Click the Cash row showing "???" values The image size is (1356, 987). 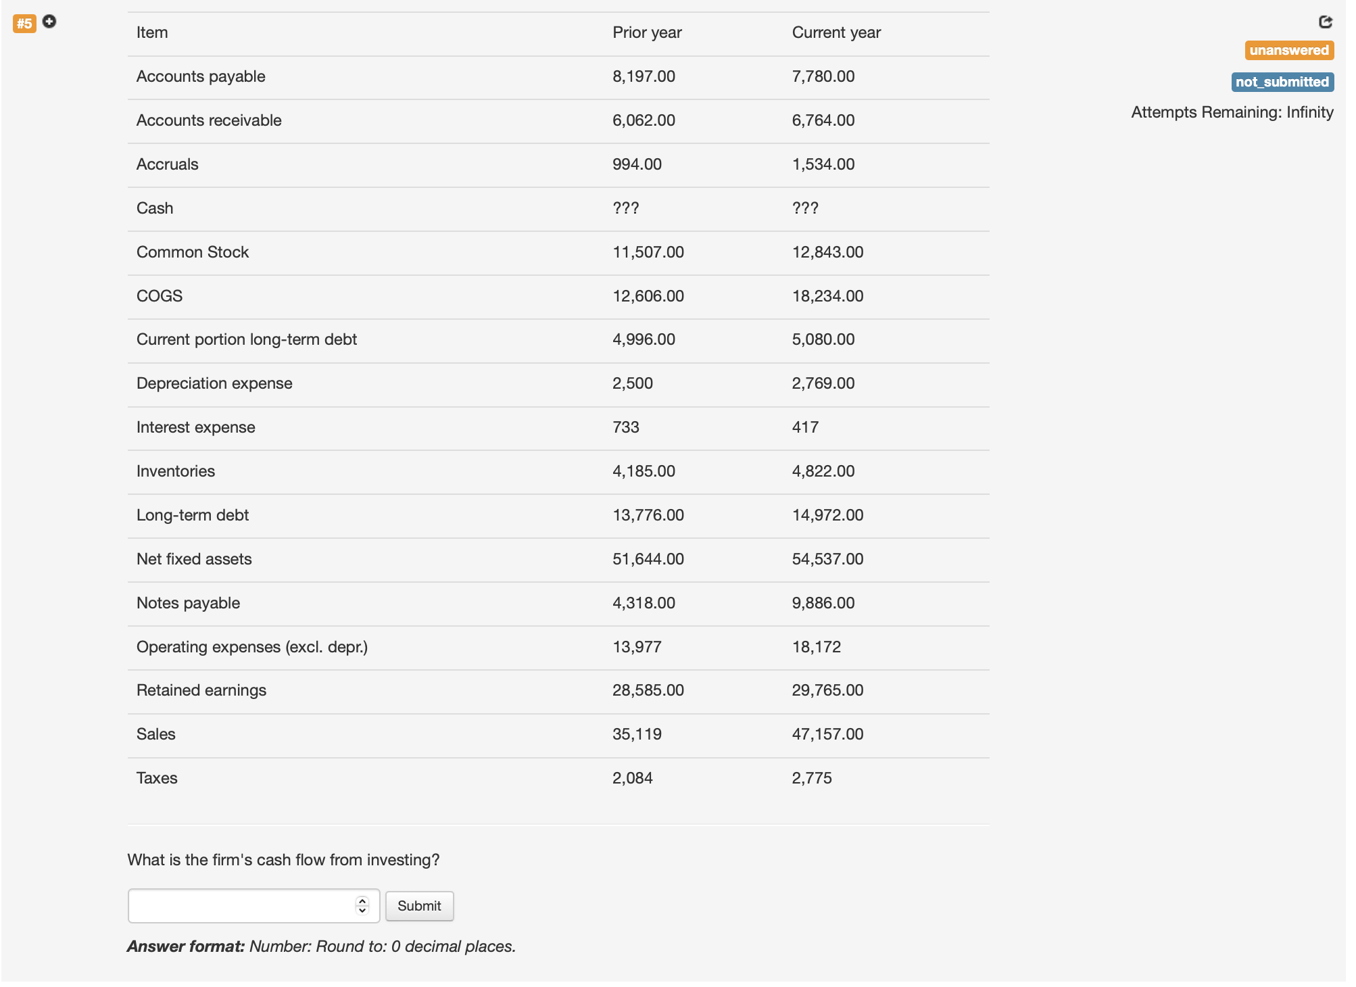[473, 208]
